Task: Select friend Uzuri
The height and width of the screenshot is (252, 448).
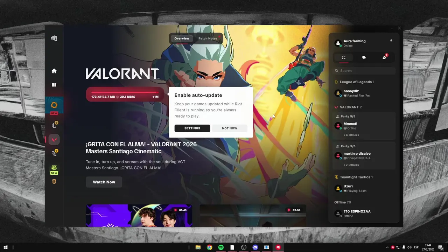Action: click(364, 188)
